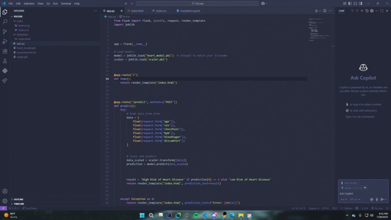The width and height of the screenshot is (391, 220).
Task: Click the remote window indicator in status bar
Action: tap(3, 208)
